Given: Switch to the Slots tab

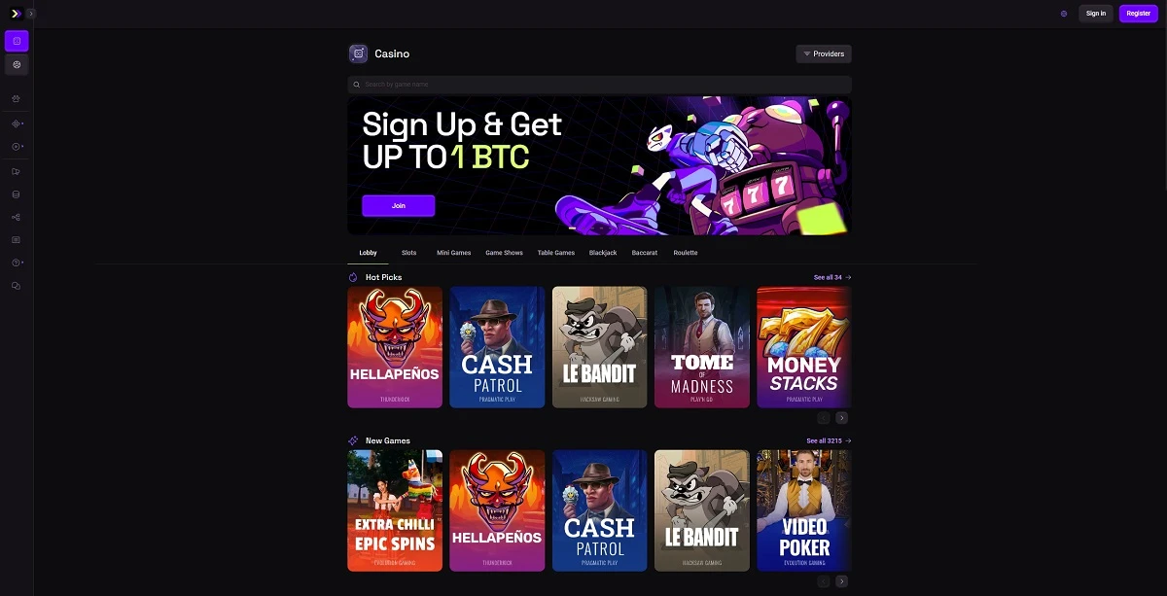Looking at the screenshot, I should (408, 253).
